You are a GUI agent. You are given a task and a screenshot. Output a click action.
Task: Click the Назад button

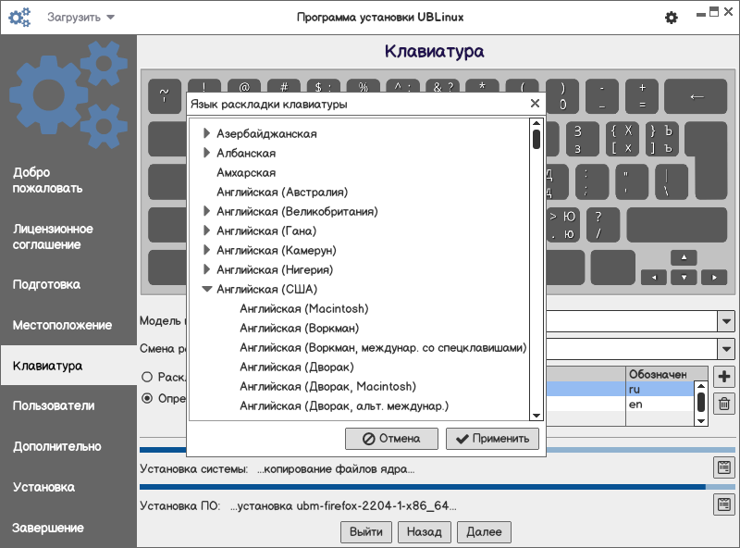tap(425, 532)
